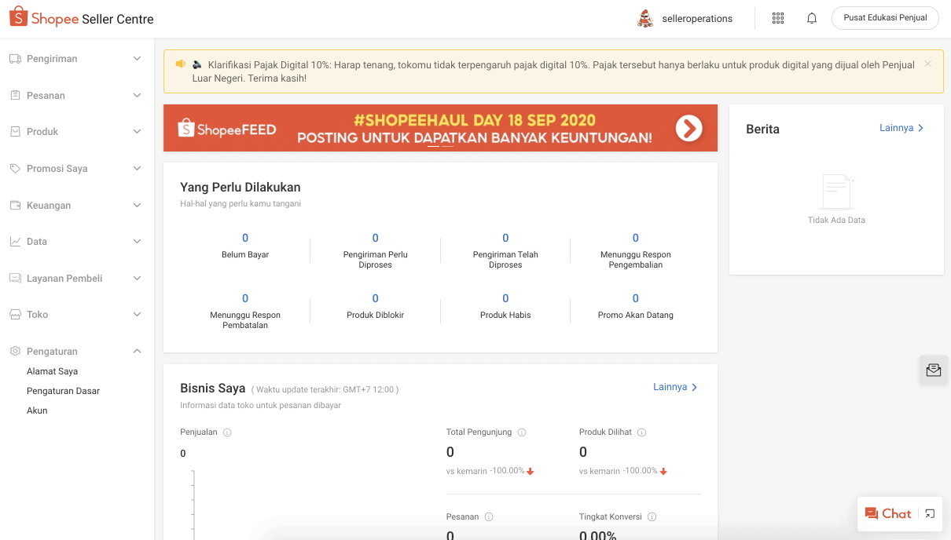Viewport: 951px width, 540px height.
Task: Click the Pengaturan gear icon
Action: coord(15,352)
